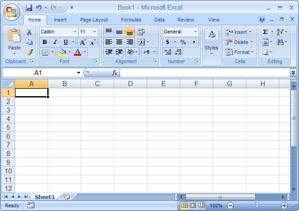Click the Orientation text angle icon
This screenshot has height=211, width=299.
coord(131,52)
